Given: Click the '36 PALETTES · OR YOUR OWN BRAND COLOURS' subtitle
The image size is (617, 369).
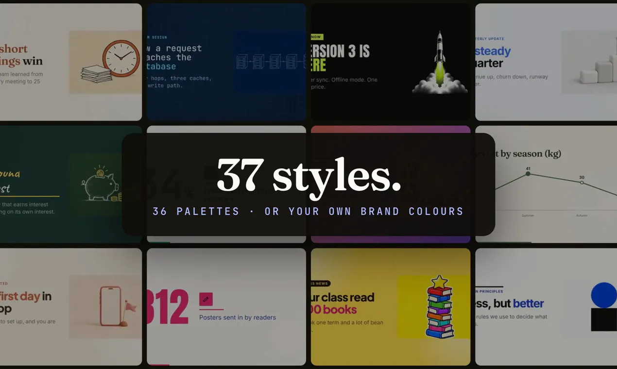Looking at the screenshot, I should [308, 211].
